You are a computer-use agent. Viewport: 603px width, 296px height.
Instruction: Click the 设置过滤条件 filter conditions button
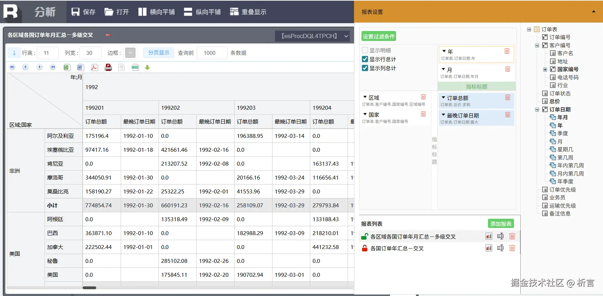[379, 36]
